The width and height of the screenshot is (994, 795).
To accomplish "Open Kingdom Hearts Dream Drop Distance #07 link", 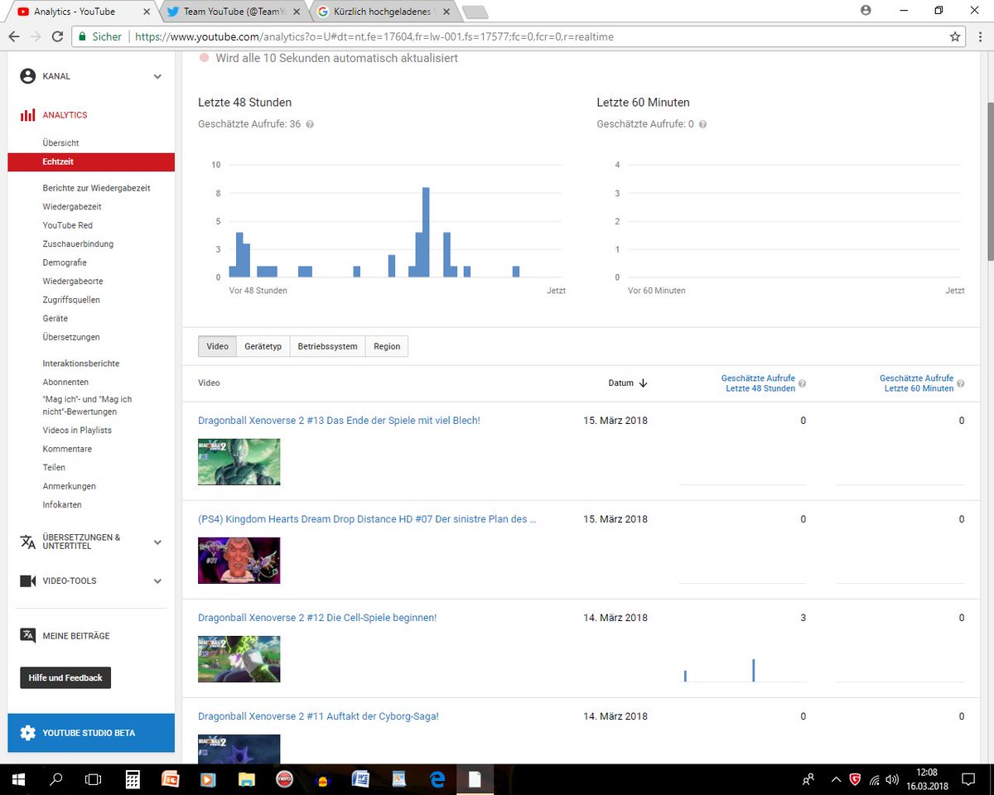I will [367, 519].
